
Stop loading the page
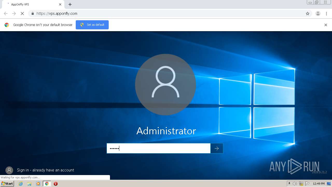click(x=22, y=14)
